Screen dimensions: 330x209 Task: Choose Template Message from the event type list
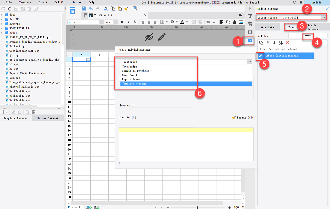(x=186, y=83)
